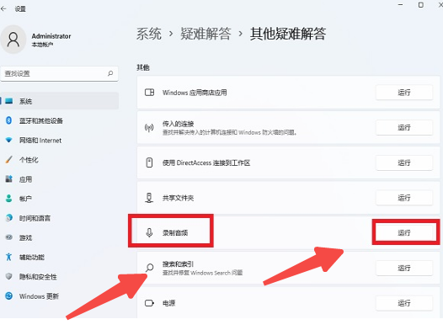Image resolution: width=443 pixels, height=330 pixels.
Task: Select the 使用 DirectAccess 连接到工作区 text
Action: (206, 162)
